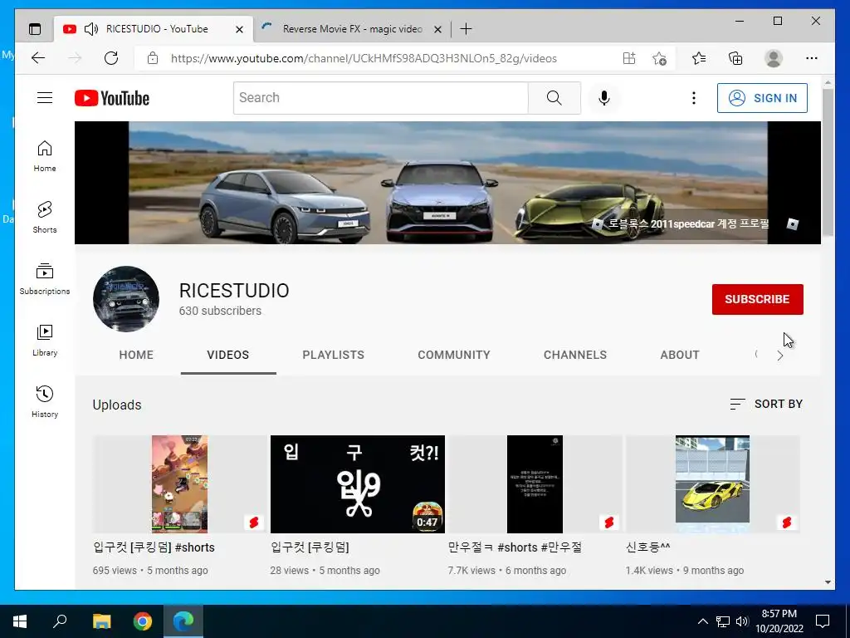Play the 0:47 입구컷 video thumbnail
Image resolution: width=850 pixels, height=638 pixels.
click(x=357, y=484)
